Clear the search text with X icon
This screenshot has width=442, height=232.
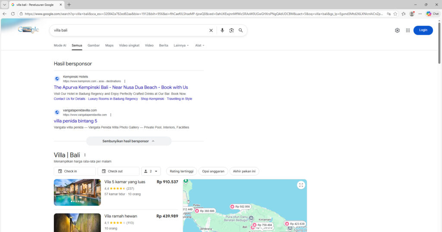point(211,31)
